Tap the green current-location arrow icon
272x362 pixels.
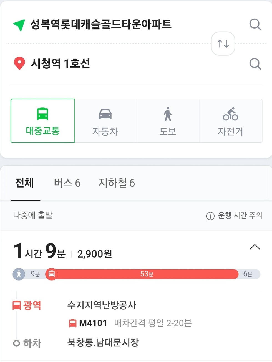[x=19, y=25]
